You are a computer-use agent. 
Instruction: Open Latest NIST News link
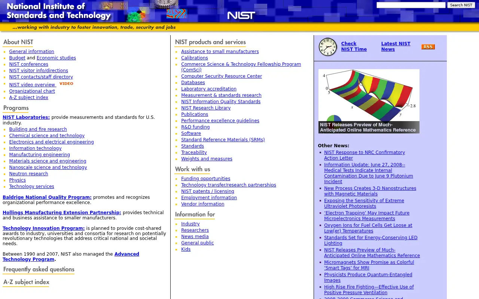pyautogui.click(x=396, y=46)
